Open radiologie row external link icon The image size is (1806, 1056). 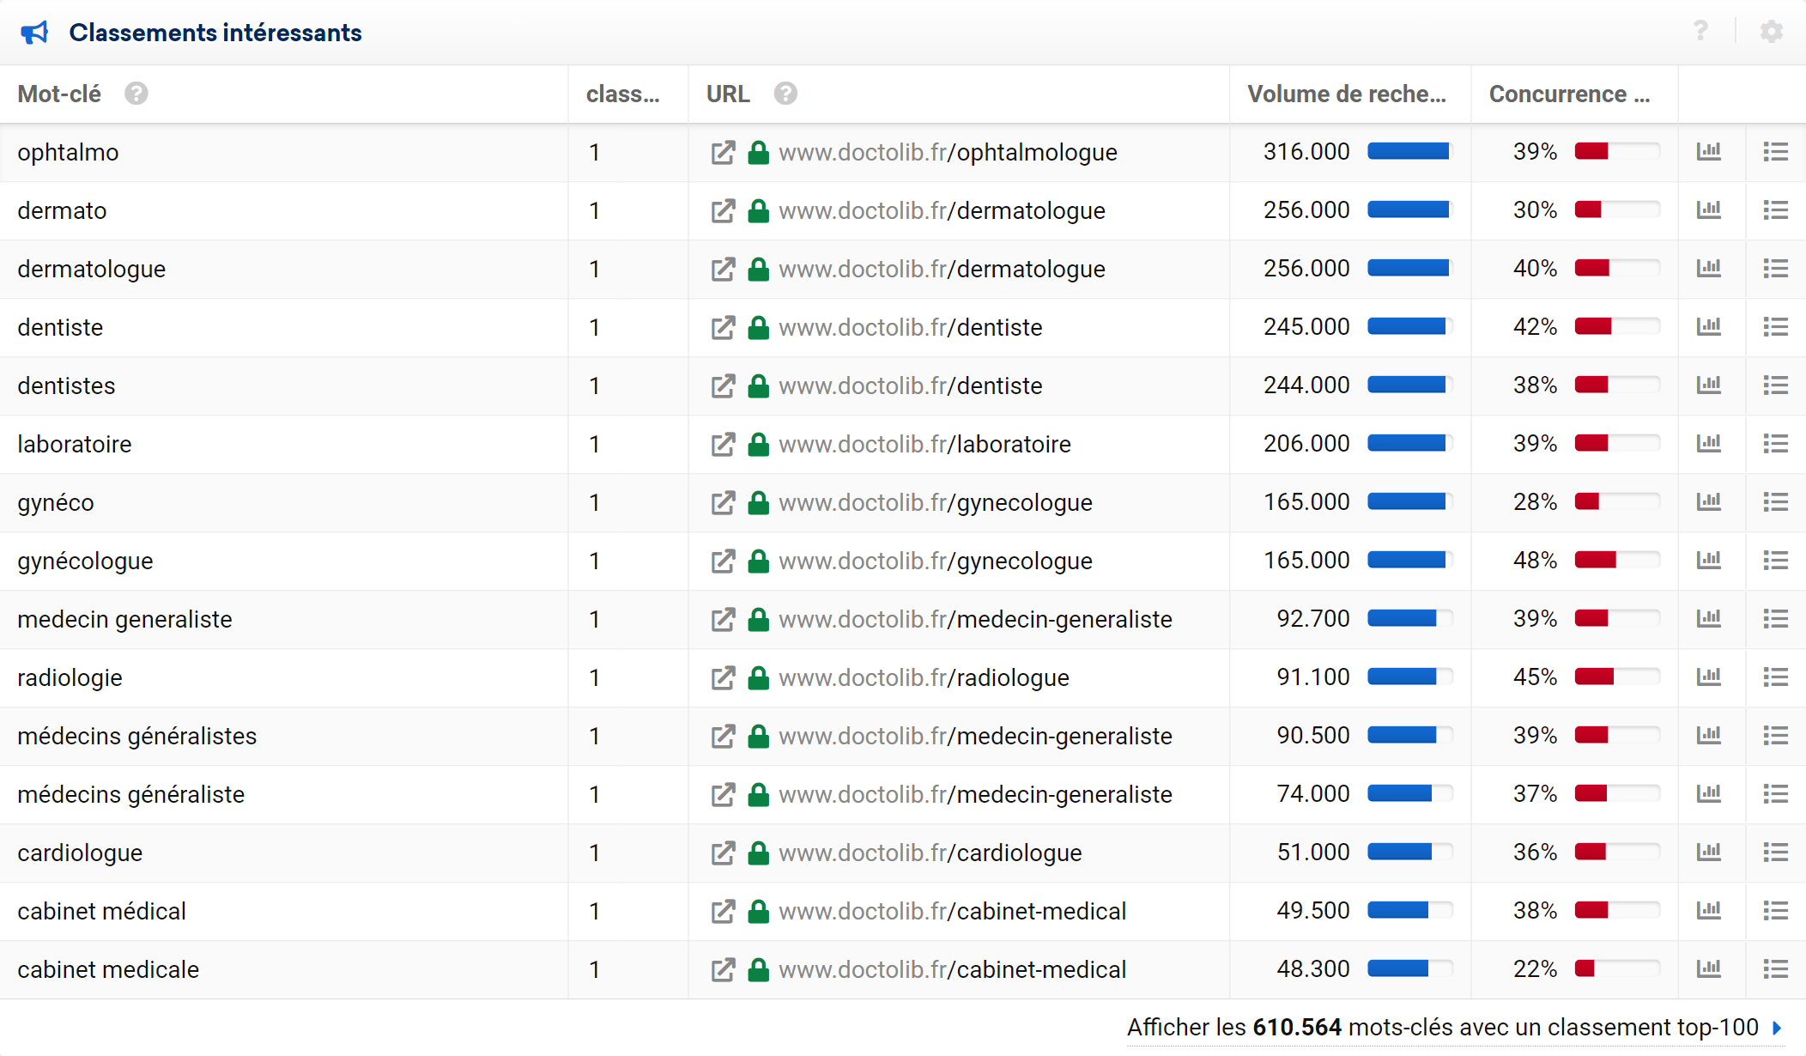(x=723, y=678)
